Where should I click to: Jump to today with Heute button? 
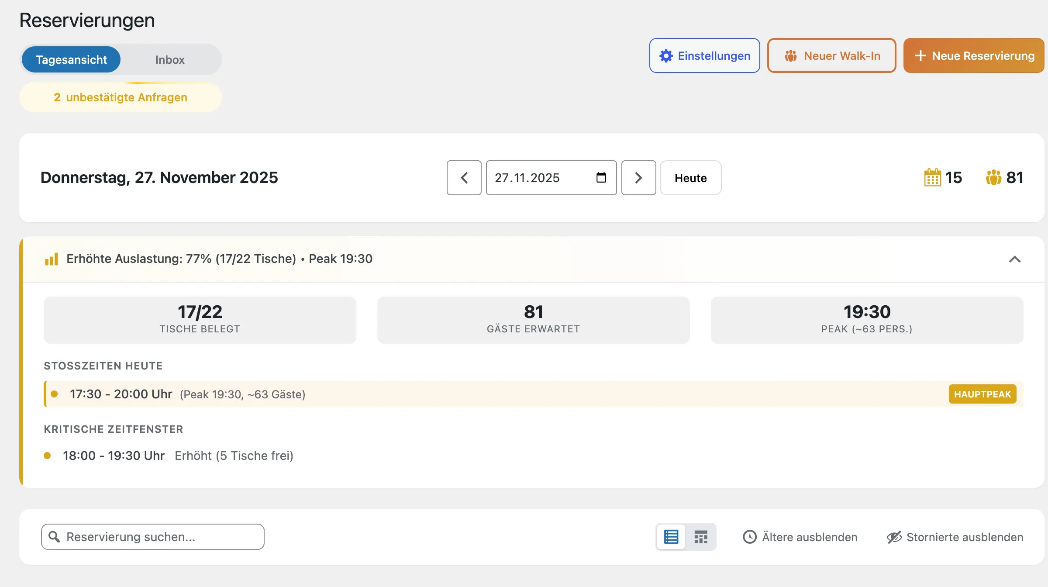point(690,178)
